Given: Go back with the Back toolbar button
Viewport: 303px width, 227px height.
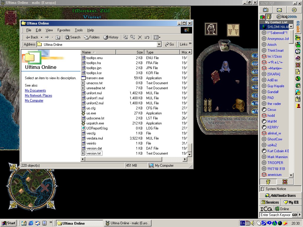Looking at the screenshot, I should coord(32,37).
